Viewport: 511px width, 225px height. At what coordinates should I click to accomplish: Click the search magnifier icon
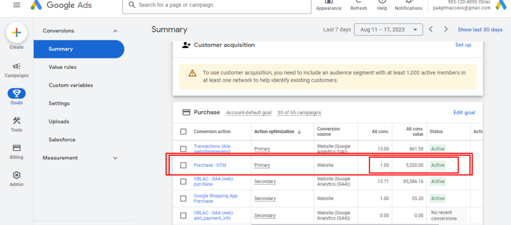[x=132, y=5]
